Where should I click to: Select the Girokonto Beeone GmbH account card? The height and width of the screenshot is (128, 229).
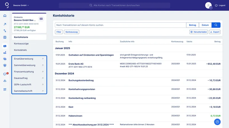click(x=29, y=23)
